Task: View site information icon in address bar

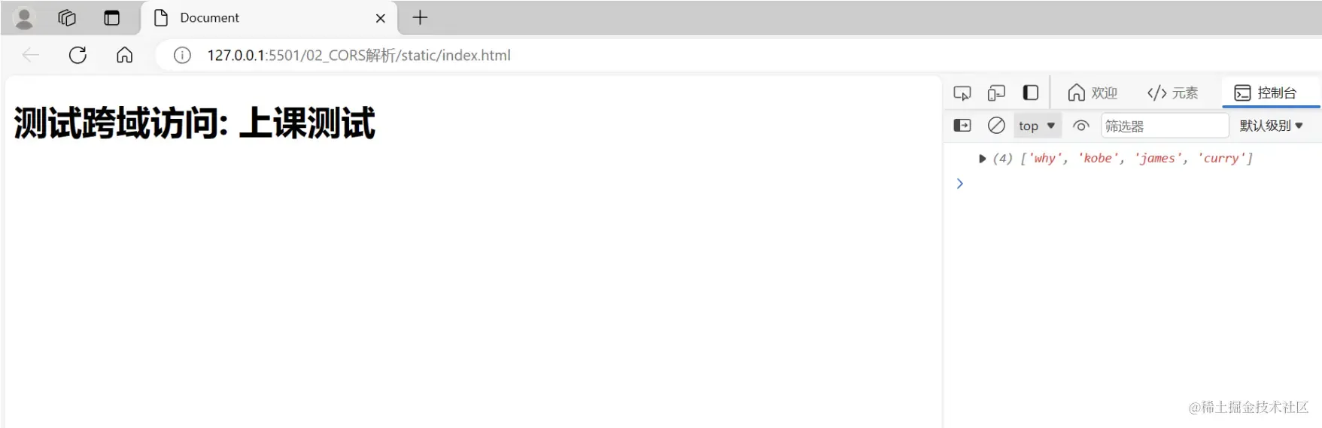Action: point(182,55)
